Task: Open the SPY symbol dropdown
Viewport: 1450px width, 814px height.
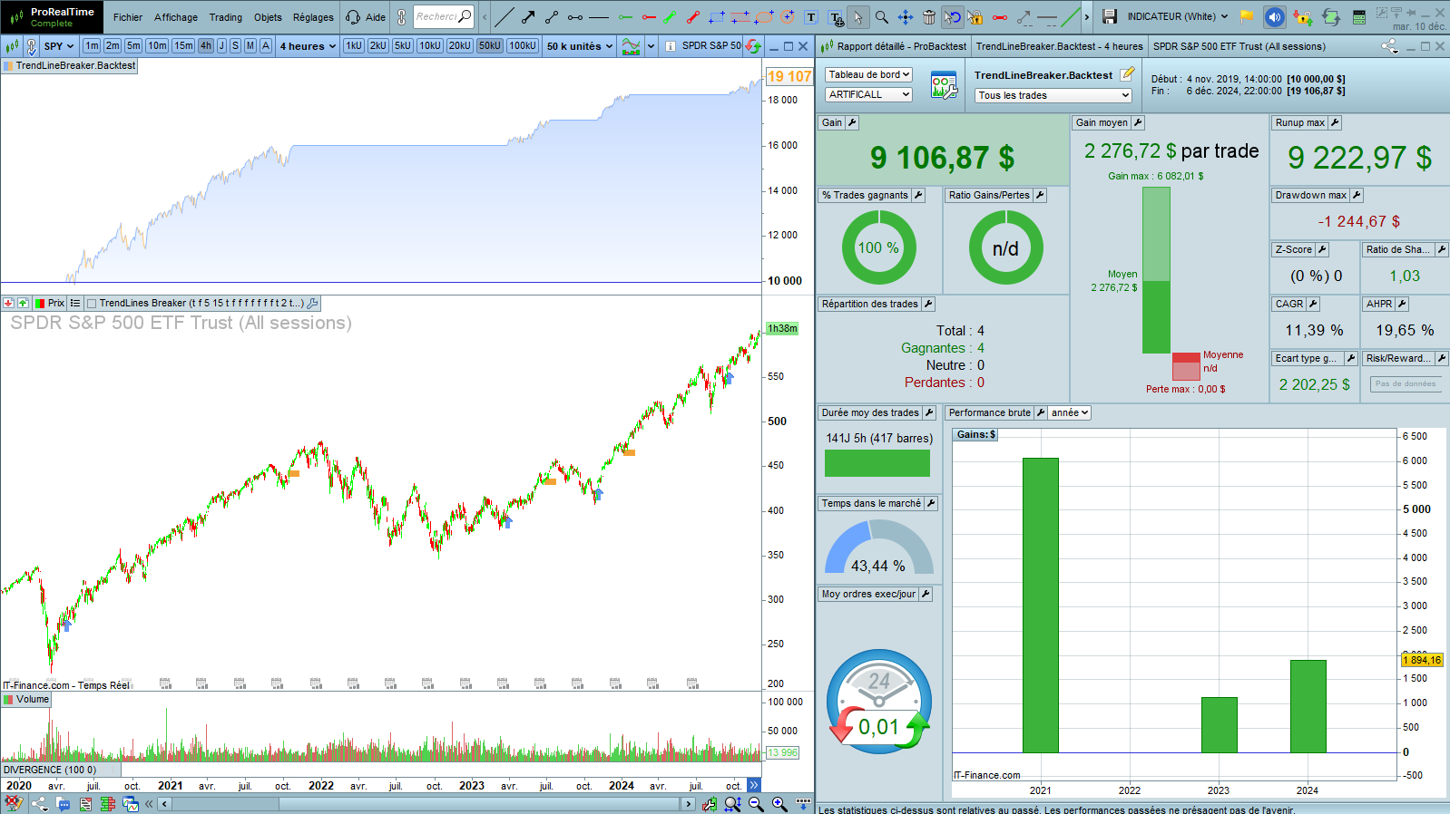Action: [x=59, y=46]
